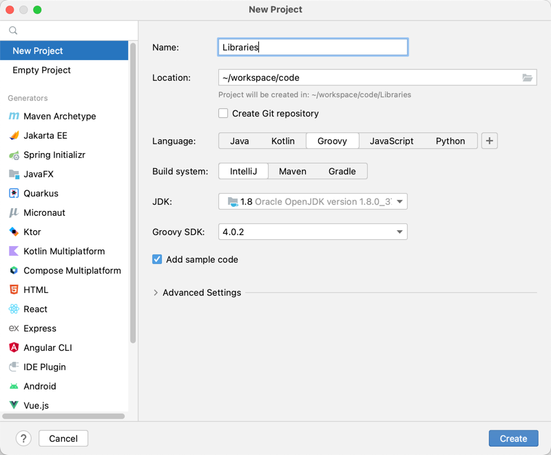Image resolution: width=551 pixels, height=455 pixels.
Task: Choose the HTML generator
Action: (x=64, y=290)
